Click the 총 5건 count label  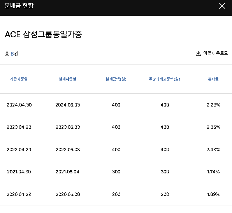coord(12,54)
